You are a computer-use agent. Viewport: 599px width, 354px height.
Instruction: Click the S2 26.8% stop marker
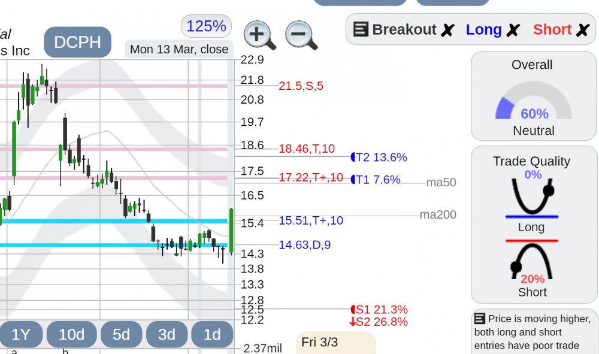(379, 322)
